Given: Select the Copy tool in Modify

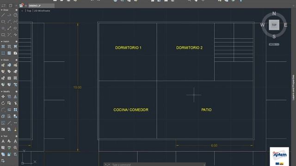Looking at the screenshot, I should (9, 96).
